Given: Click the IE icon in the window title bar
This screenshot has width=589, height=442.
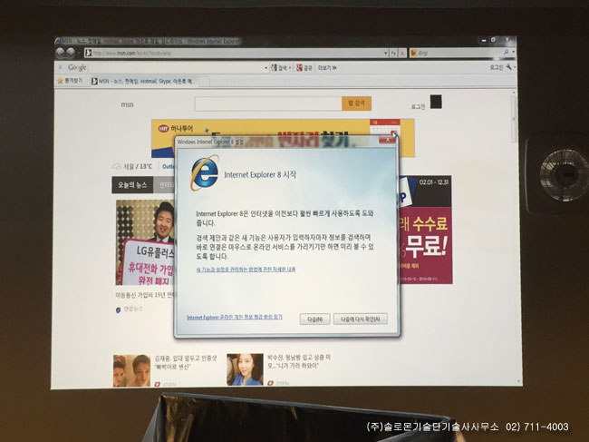Looking at the screenshot, I should pos(58,41).
